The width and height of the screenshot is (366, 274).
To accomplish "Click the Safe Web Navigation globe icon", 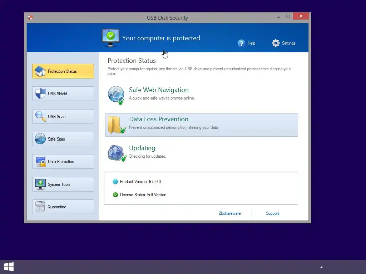I will (x=116, y=95).
